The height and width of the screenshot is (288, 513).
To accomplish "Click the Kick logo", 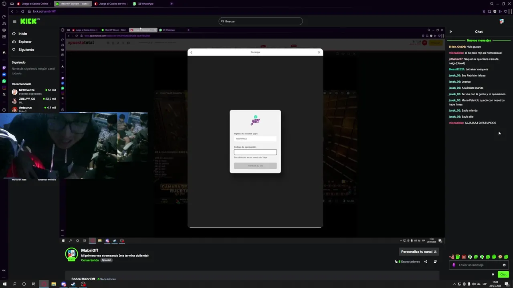I will click(30, 21).
